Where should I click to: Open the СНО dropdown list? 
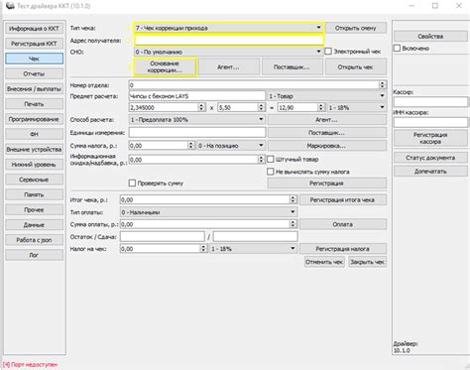click(x=228, y=52)
